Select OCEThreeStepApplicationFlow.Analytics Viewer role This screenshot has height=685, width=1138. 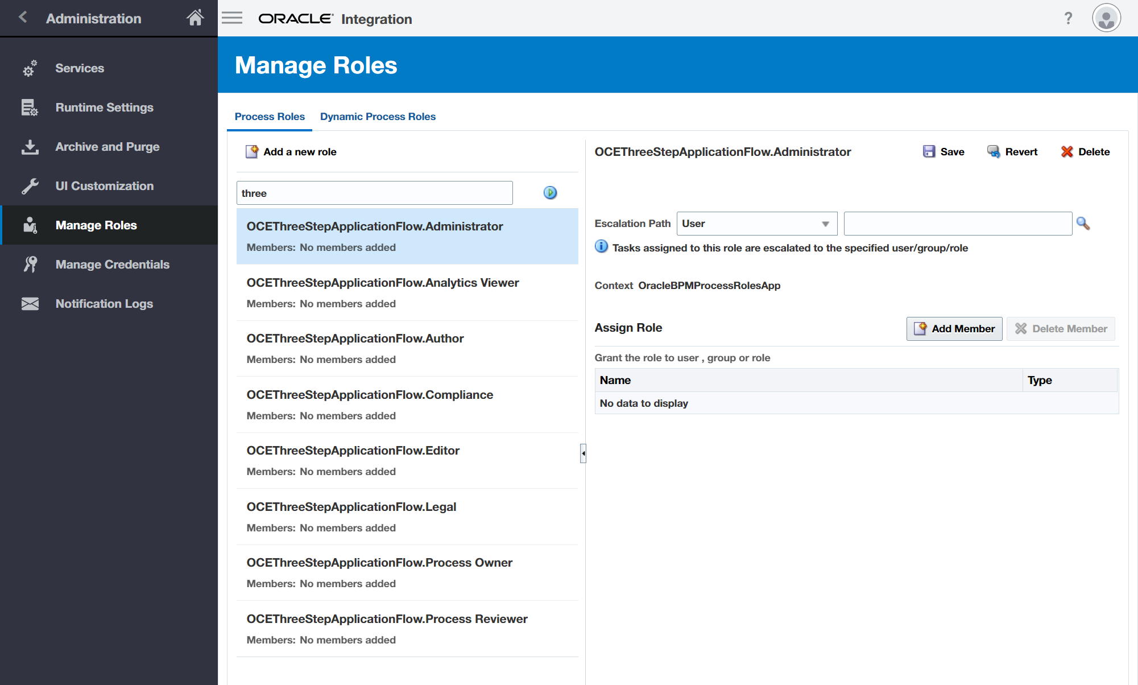coord(407,292)
